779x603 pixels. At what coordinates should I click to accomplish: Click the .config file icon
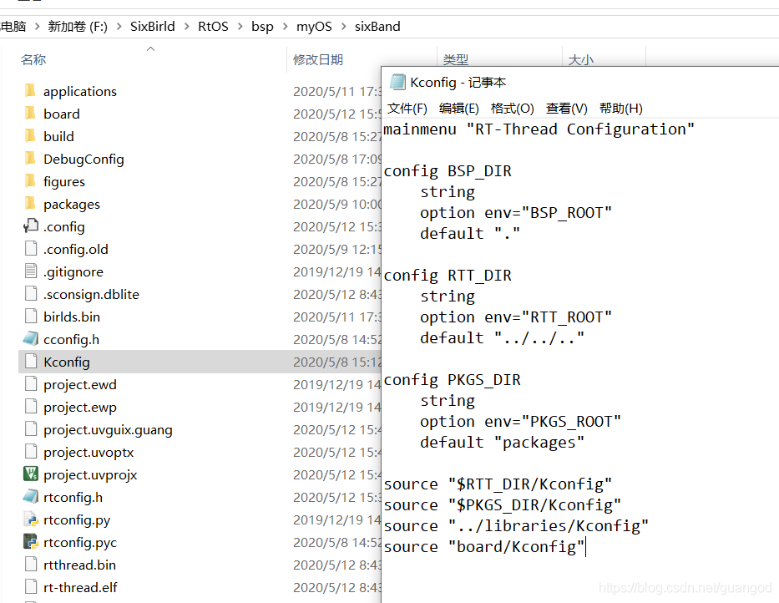point(31,226)
